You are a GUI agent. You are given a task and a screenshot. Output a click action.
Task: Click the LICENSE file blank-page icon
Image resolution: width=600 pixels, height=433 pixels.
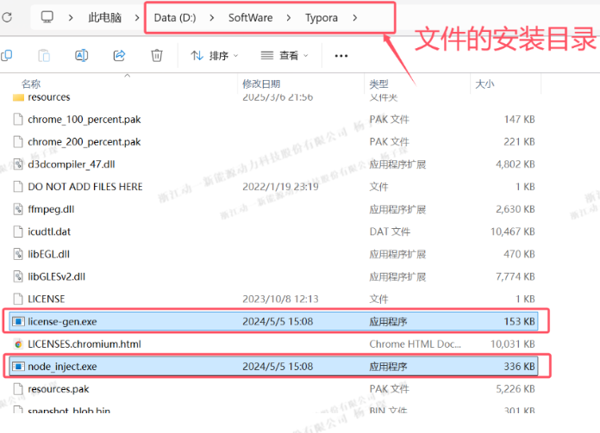(18, 300)
